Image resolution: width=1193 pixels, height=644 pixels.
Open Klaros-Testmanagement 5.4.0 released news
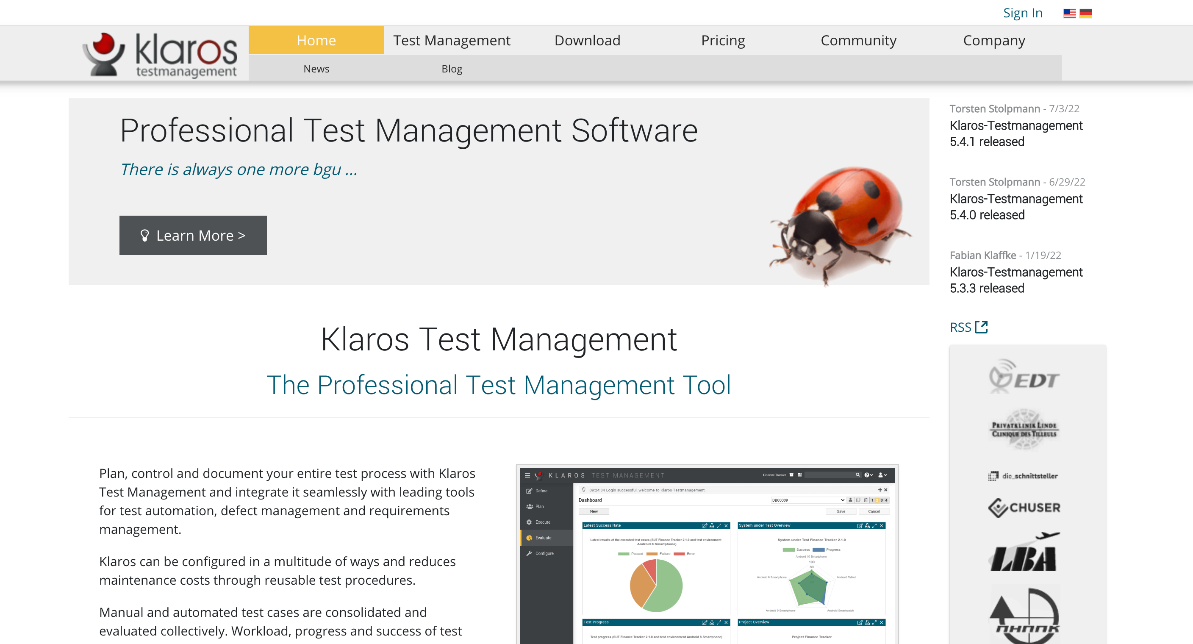pos(1015,207)
